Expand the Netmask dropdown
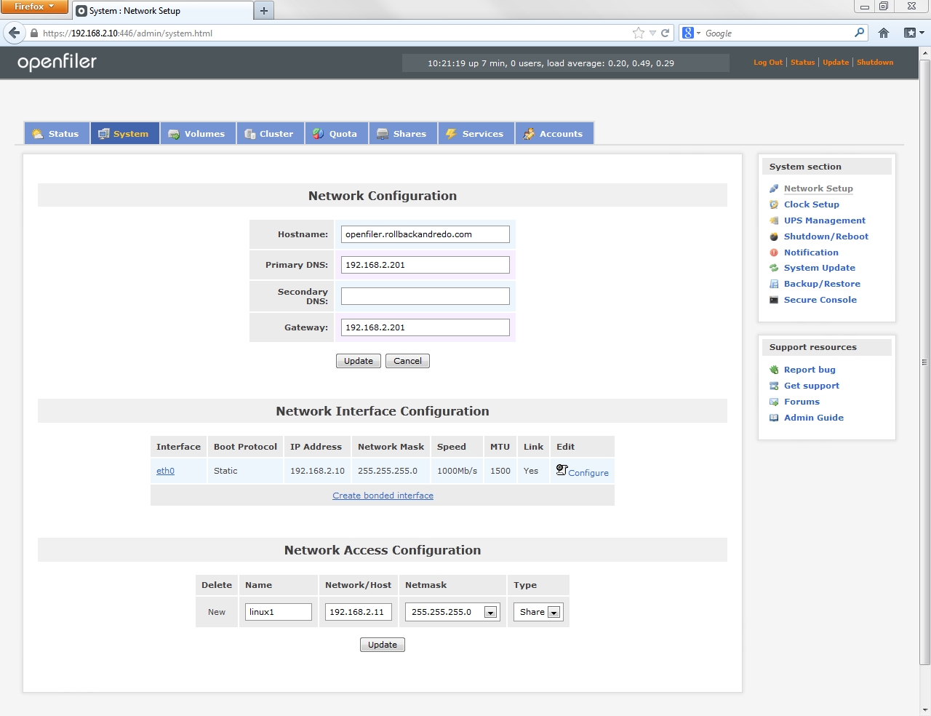The width and height of the screenshot is (931, 716). [491, 613]
